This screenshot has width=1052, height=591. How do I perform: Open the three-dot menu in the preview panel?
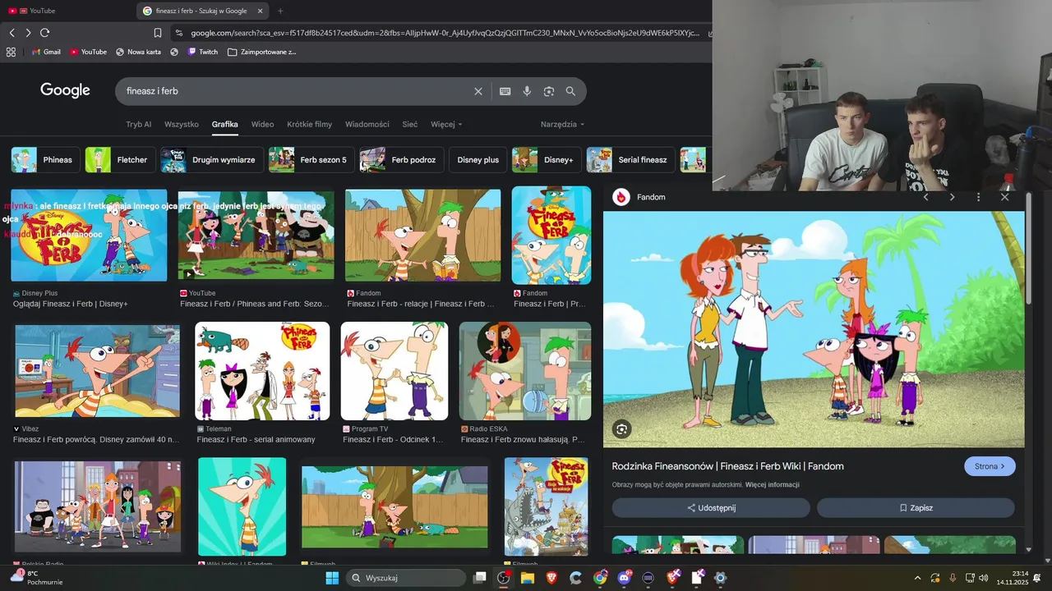(x=978, y=197)
